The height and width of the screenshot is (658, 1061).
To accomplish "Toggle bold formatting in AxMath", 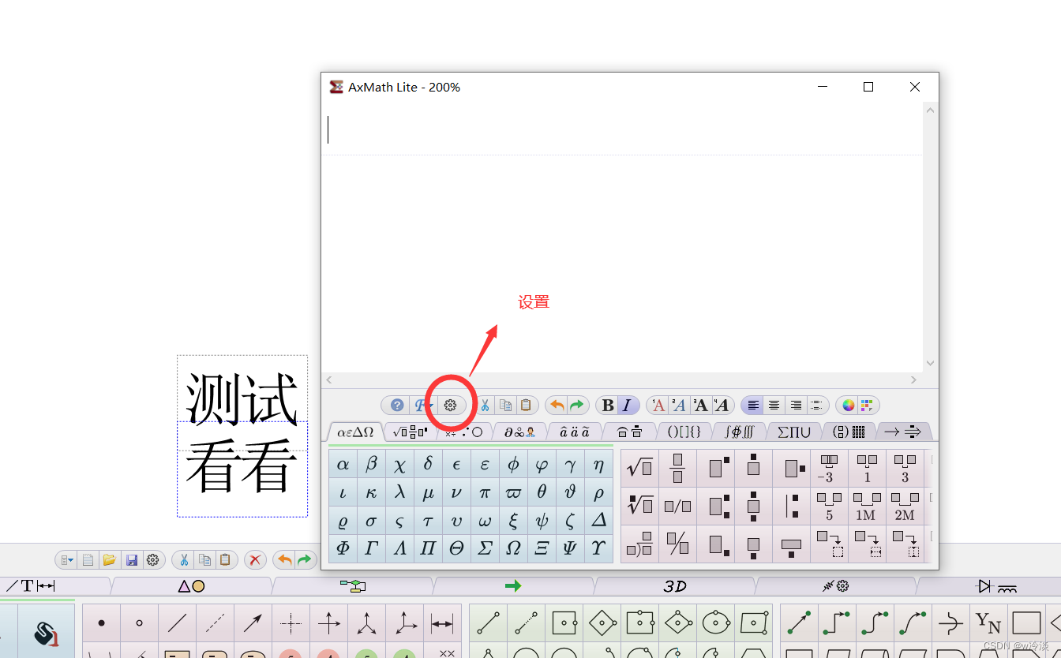I will [608, 406].
